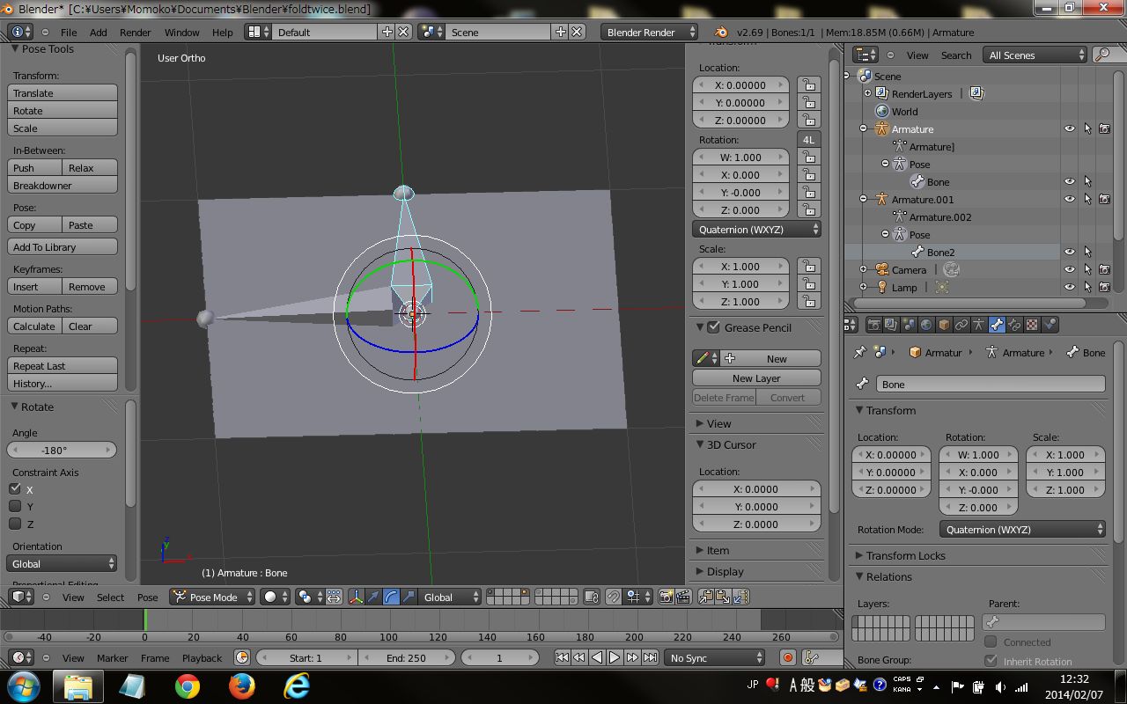Click the timeline record auto-keyframe button
The height and width of the screenshot is (704, 1127).
click(788, 657)
